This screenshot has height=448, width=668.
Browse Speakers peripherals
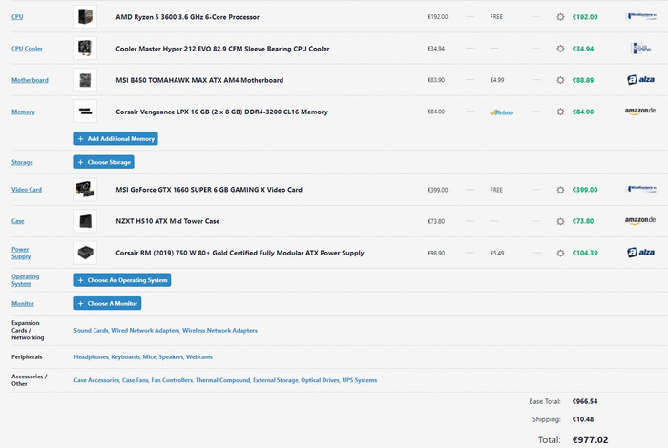pyautogui.click(x=171, y=356)
